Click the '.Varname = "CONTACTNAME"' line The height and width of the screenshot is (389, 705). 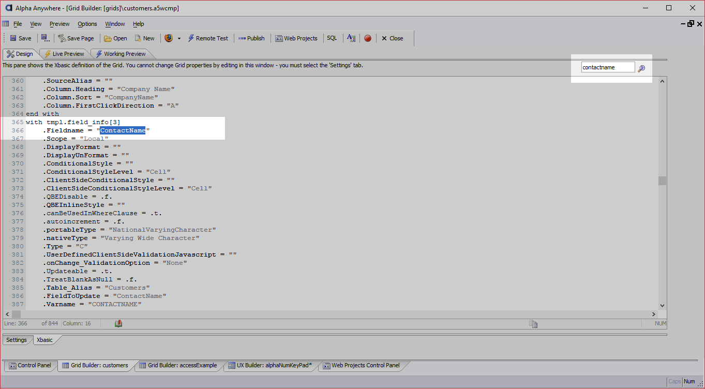point(92,304)
